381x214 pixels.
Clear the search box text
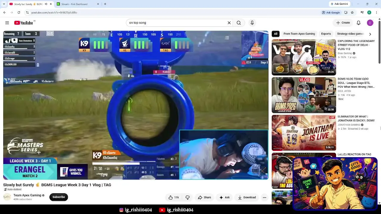[229, 23]
